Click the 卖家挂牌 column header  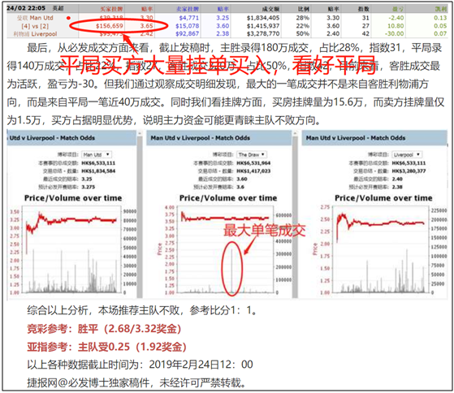tap(188, 9)
